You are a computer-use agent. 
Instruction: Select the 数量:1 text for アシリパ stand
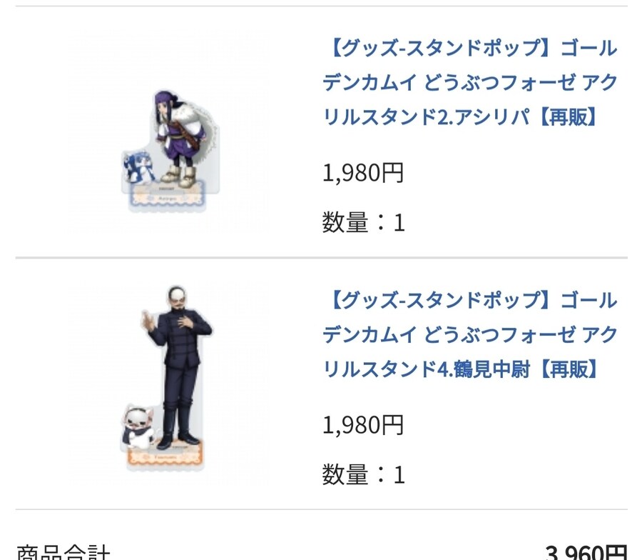pyautogui.click(x=363, y=222)
